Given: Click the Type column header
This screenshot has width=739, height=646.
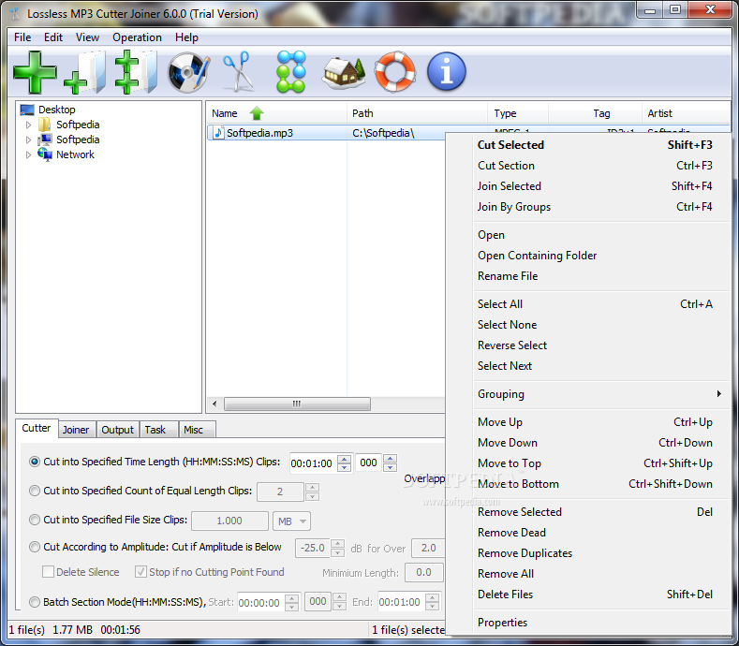Looking at the screenshot, I should coord(518,113).
